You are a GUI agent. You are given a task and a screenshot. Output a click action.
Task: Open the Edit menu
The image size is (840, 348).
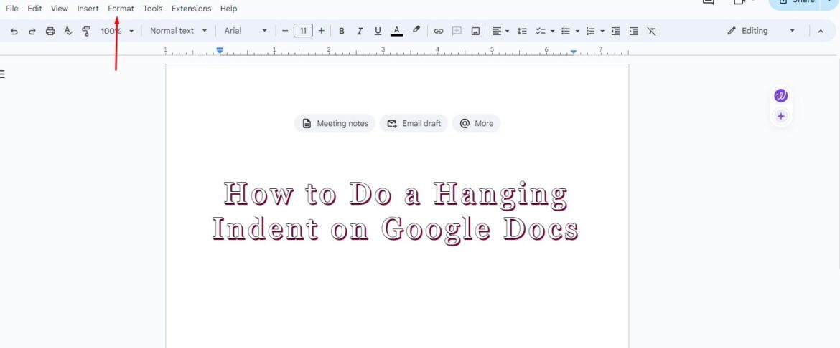(35, 9)
